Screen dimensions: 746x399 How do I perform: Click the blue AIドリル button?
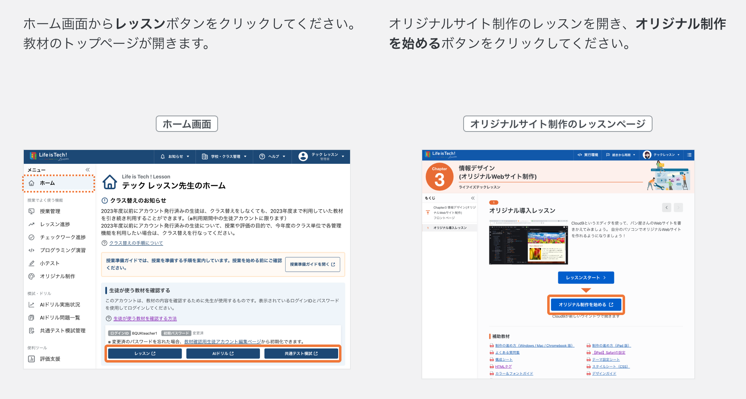click(223, 354)
